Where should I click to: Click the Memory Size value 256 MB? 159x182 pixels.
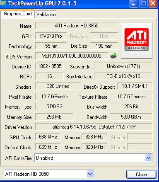54,117
